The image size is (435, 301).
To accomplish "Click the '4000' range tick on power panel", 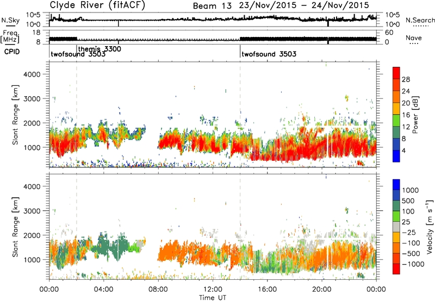I will point(32,74).
